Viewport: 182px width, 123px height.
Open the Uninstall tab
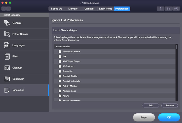(x=89, y=9)
